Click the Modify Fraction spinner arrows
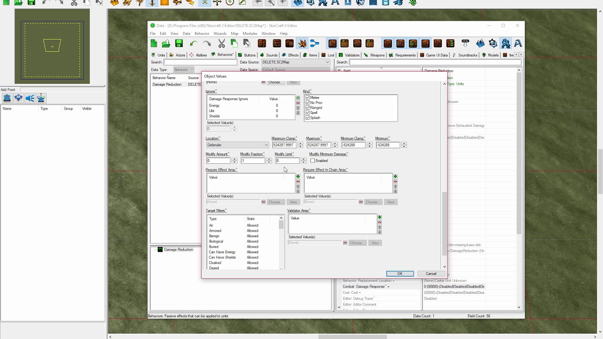This screenshot has height=339, width=603. coord(269,161)
